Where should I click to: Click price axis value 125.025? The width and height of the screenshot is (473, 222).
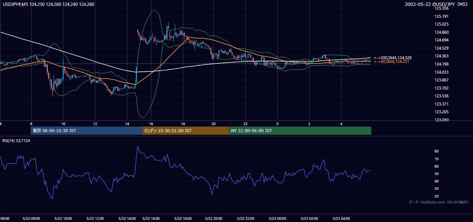tap(442, 24)
